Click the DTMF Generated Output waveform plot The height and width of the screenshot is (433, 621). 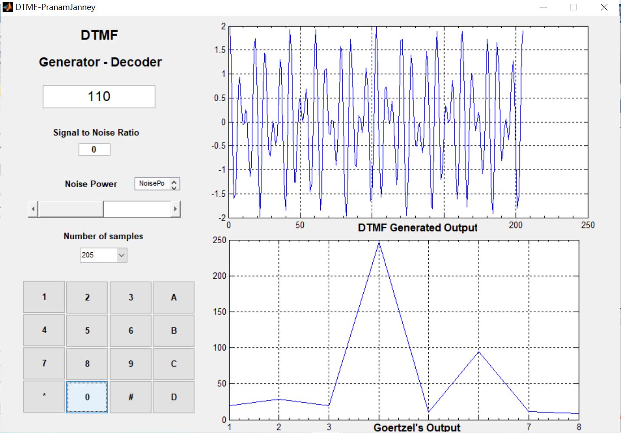(408, 122)
